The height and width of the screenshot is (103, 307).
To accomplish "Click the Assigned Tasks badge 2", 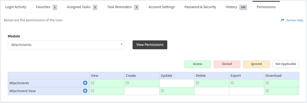I will tap(95, 7).
